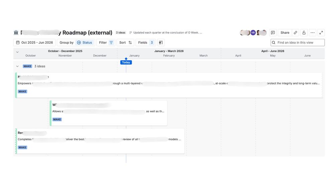Click the bank building icon beside the roadmap title
The image size is (334, 188).
pos(16,32)
